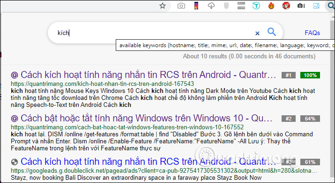The height and width of the screenshot is (183, 335).
Task: Run search with the blue magnifier icon
Action: (272, 32)
